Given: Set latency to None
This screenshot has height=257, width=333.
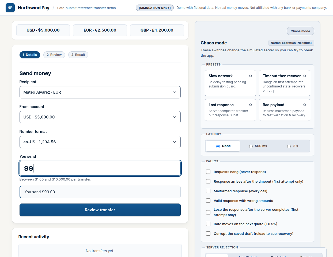Looking at the screenshot, I should point(223,146).
